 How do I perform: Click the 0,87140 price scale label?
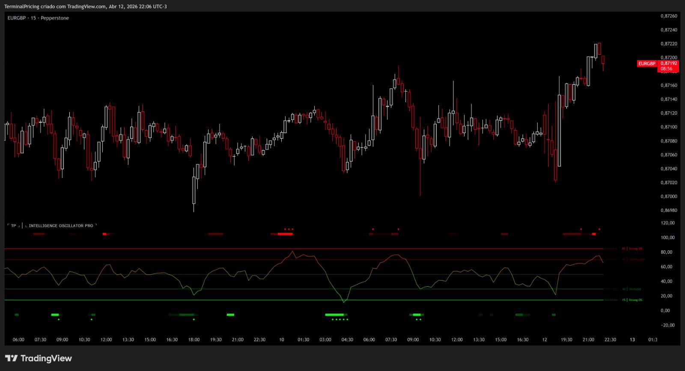[x=669, y=99]
